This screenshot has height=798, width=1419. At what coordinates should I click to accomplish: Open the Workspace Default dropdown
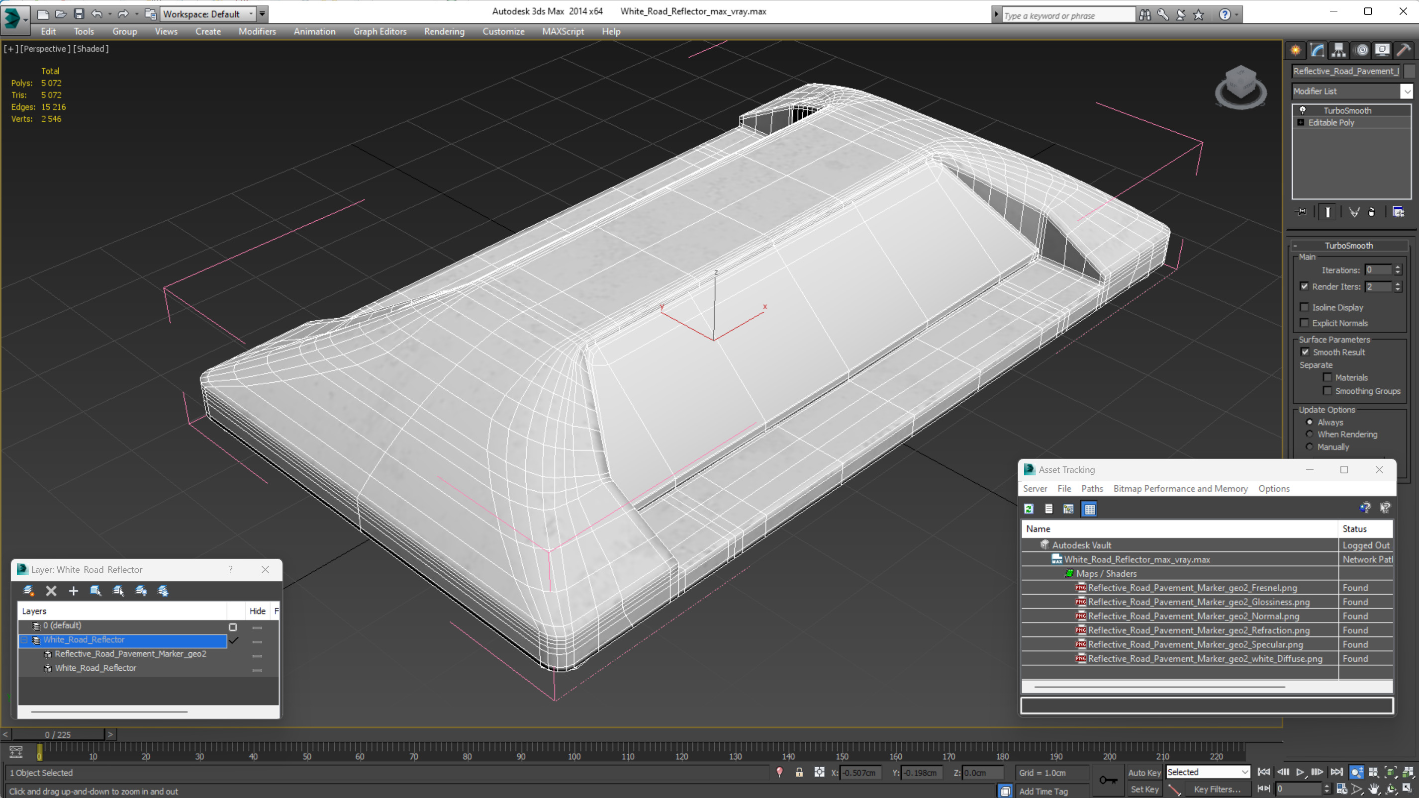[x=251, y=14]
